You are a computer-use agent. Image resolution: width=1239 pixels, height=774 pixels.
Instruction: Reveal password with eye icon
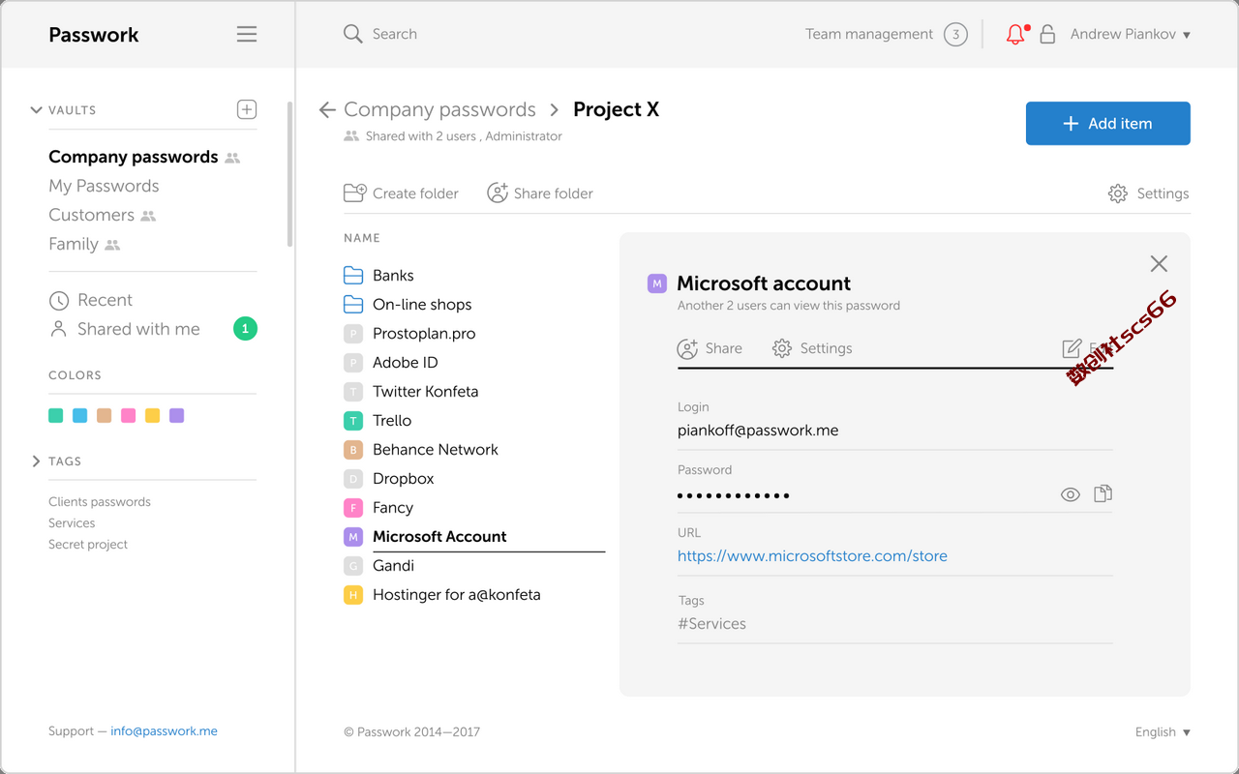pos(1071,494)
